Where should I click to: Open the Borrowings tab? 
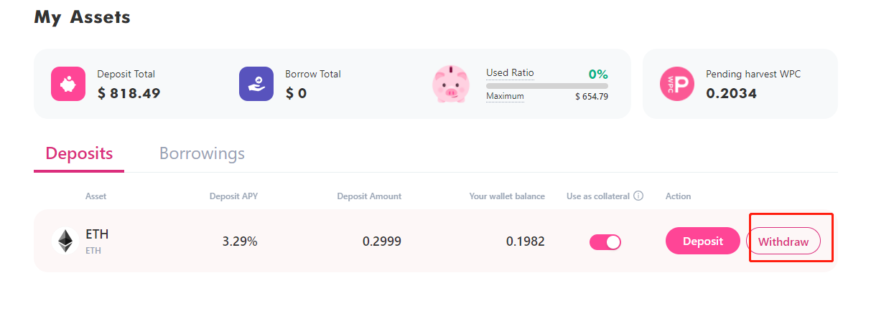pos(202,153)
